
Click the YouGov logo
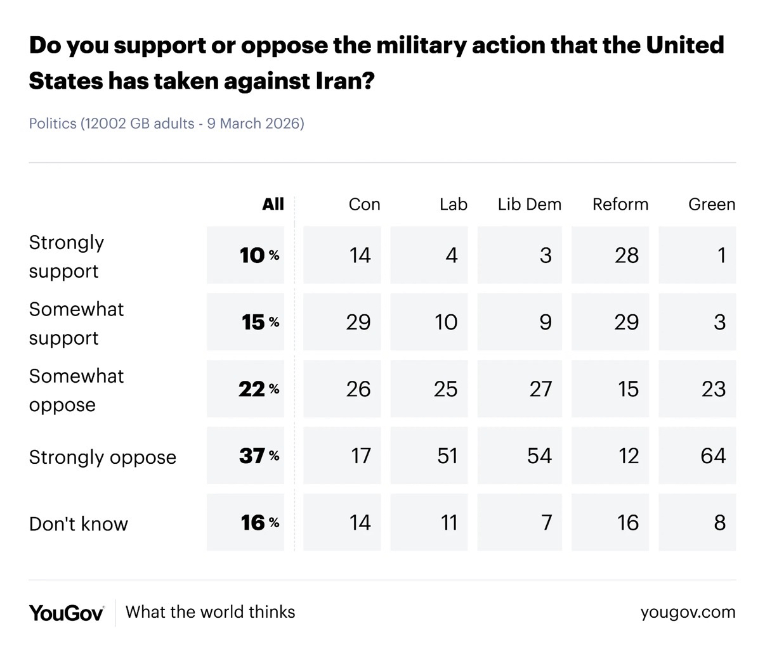click(66, 613)
